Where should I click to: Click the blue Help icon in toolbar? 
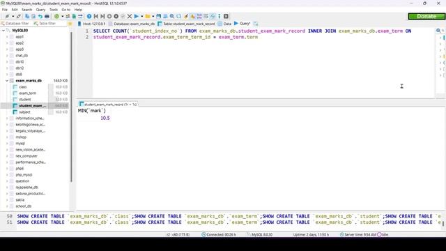click(89, 16)
